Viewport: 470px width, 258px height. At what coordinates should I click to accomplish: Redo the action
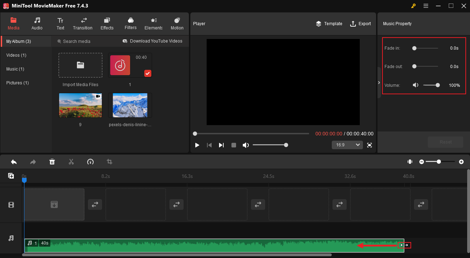pyautogui.click(x=33, y=162)
